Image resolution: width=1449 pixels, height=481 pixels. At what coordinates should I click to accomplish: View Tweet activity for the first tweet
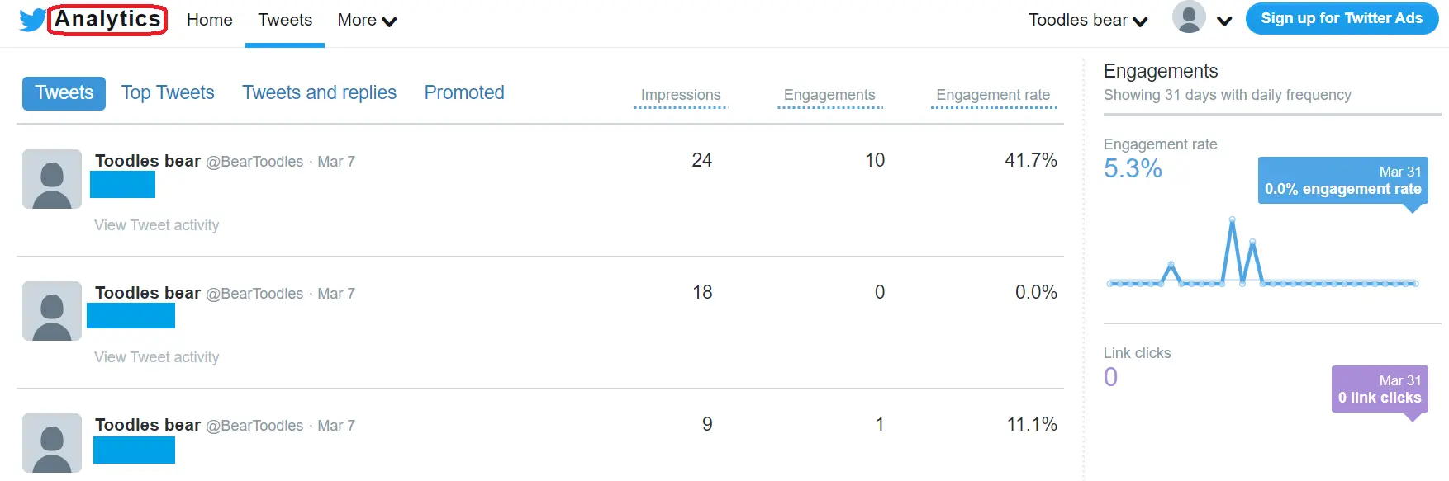[157, 225]
